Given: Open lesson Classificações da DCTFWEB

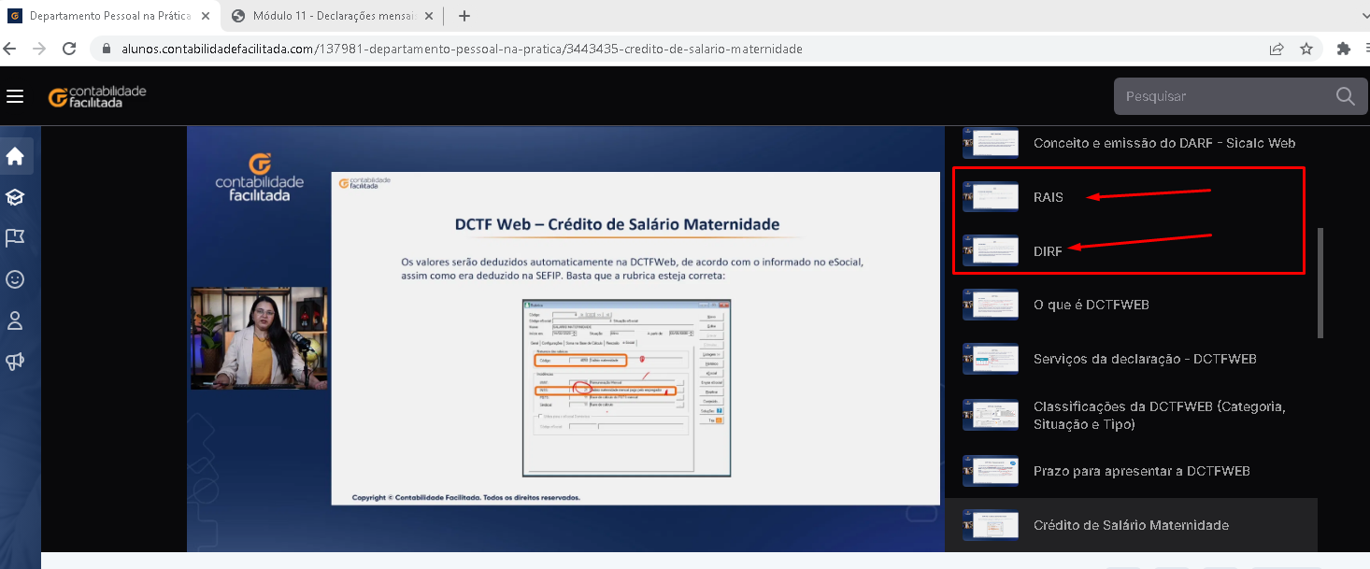Looking at the screenshot, I should click(1132, 415).
